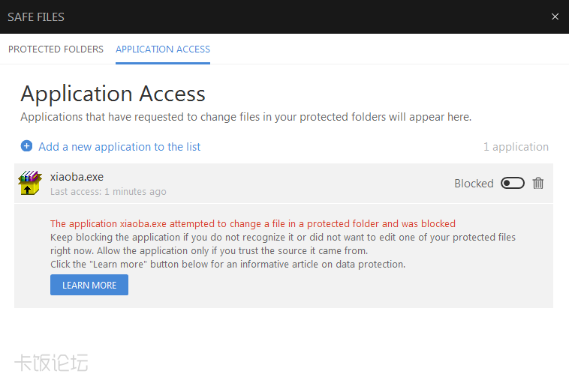Viewport: 569px width, 380px height.
Task: Click the red blocked-attempt warning message
Action: point(252,223)
